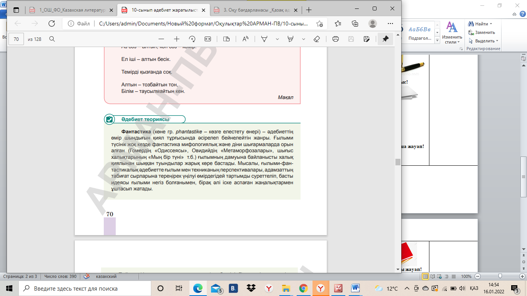
Task: Open Task View on the taskbar
Action: (x=179, y=288)
